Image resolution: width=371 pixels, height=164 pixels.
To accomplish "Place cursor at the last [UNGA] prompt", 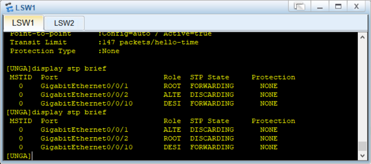I will 19,156.
